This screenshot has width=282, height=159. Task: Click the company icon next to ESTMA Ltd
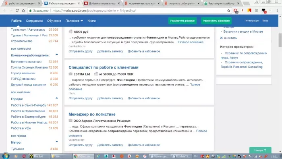(70, 74)
